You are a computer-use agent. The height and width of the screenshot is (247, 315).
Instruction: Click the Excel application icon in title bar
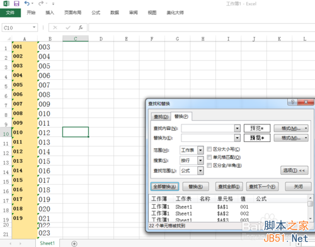[6, 3]
